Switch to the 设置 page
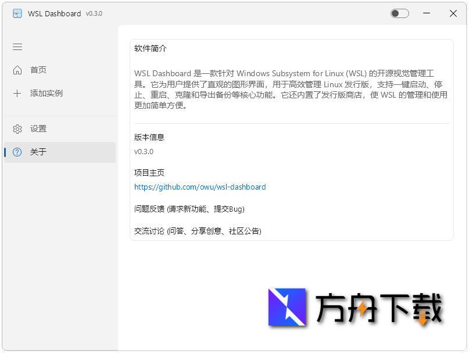This screenshot has width=469, height=353. point(38,129)
